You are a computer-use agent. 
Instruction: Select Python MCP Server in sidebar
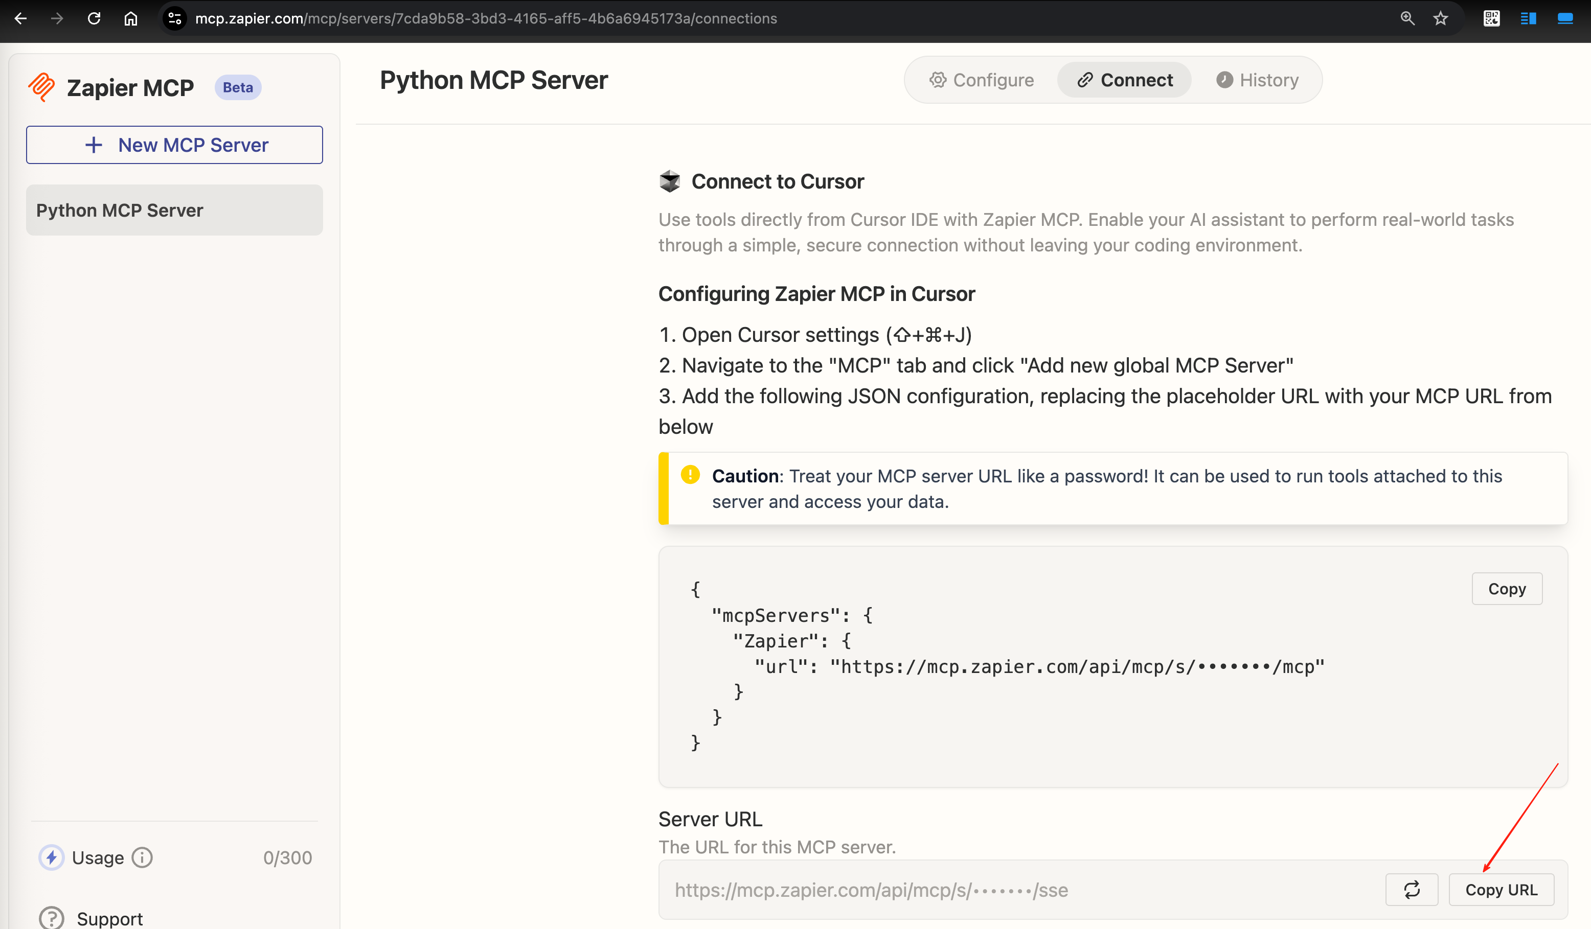tap(174, 210)
